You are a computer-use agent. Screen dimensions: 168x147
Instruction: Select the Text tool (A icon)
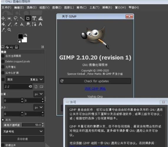[40, 24]
